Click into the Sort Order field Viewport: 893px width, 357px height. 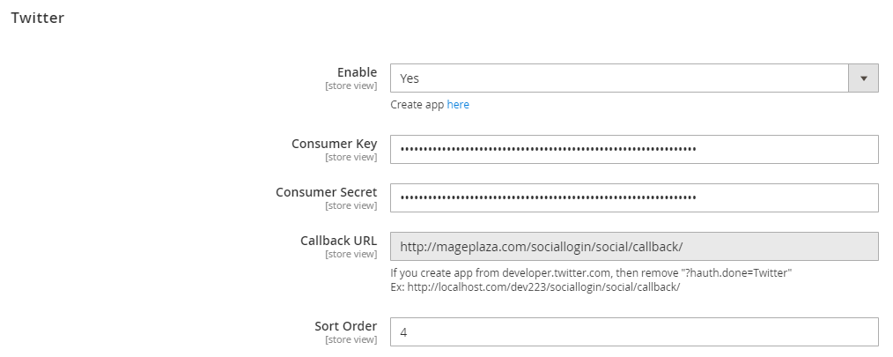click(634, 331)
